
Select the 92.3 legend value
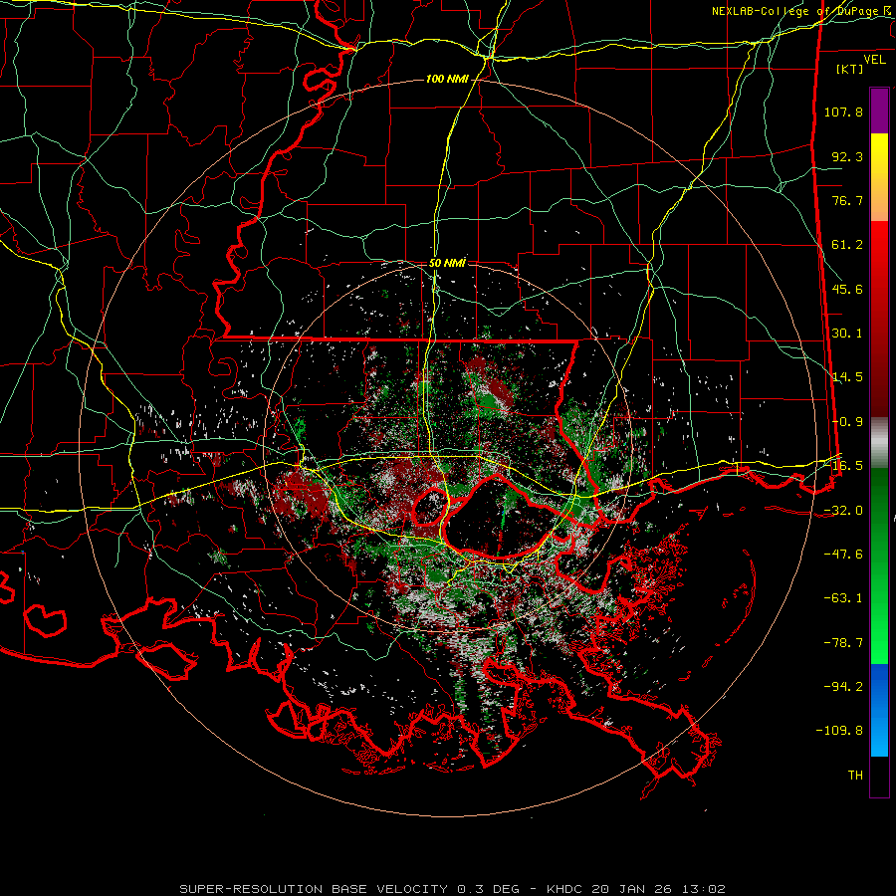click(x=847, y=156)
